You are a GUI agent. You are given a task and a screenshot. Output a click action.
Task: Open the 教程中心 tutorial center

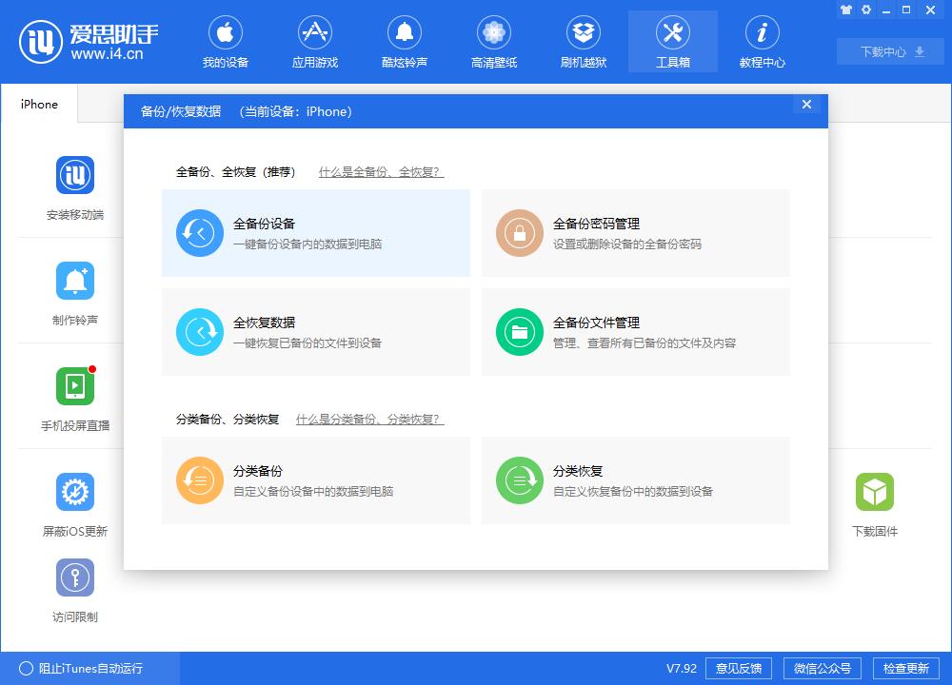tap(762, 40)
